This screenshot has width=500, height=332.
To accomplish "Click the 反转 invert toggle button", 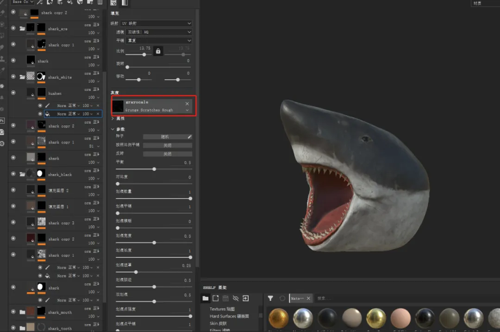I will 167,154.
